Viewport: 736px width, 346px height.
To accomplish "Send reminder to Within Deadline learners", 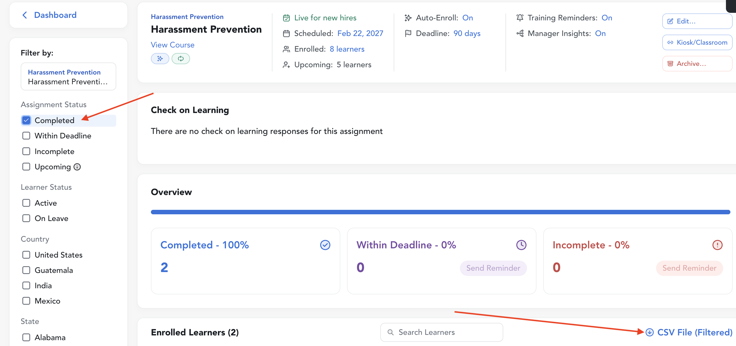I will click(493, 268).
